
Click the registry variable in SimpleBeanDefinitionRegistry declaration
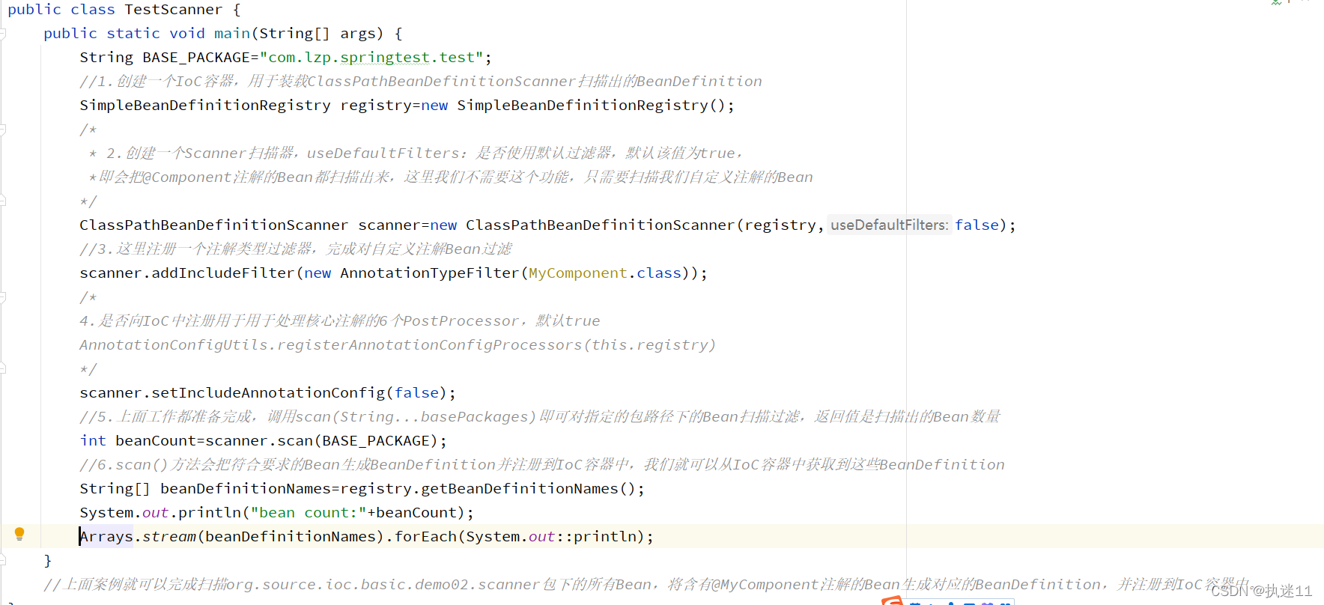[x=376, y=106]
